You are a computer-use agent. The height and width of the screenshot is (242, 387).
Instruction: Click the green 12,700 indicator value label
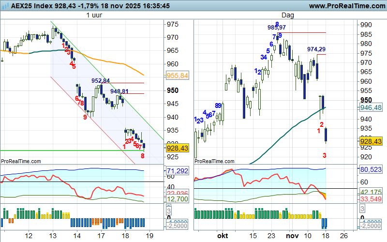point(177,199)
